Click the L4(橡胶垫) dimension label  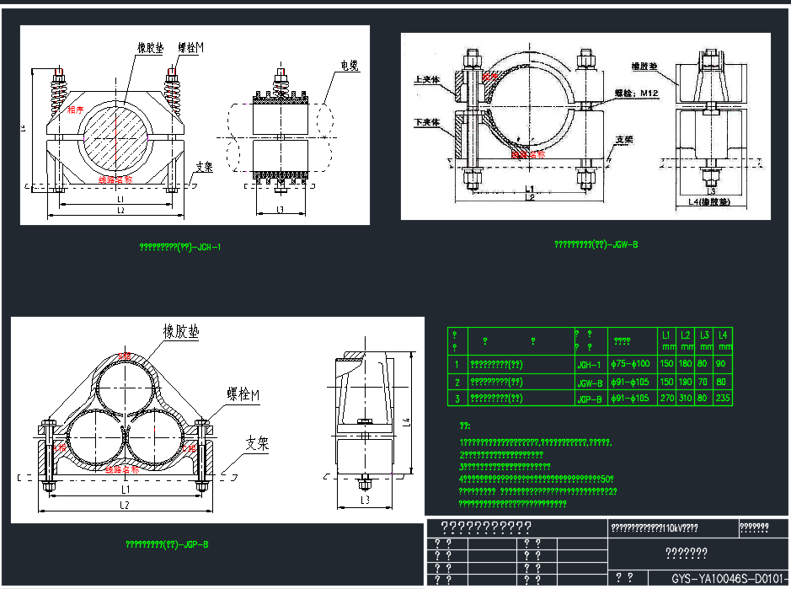(709, 202)
